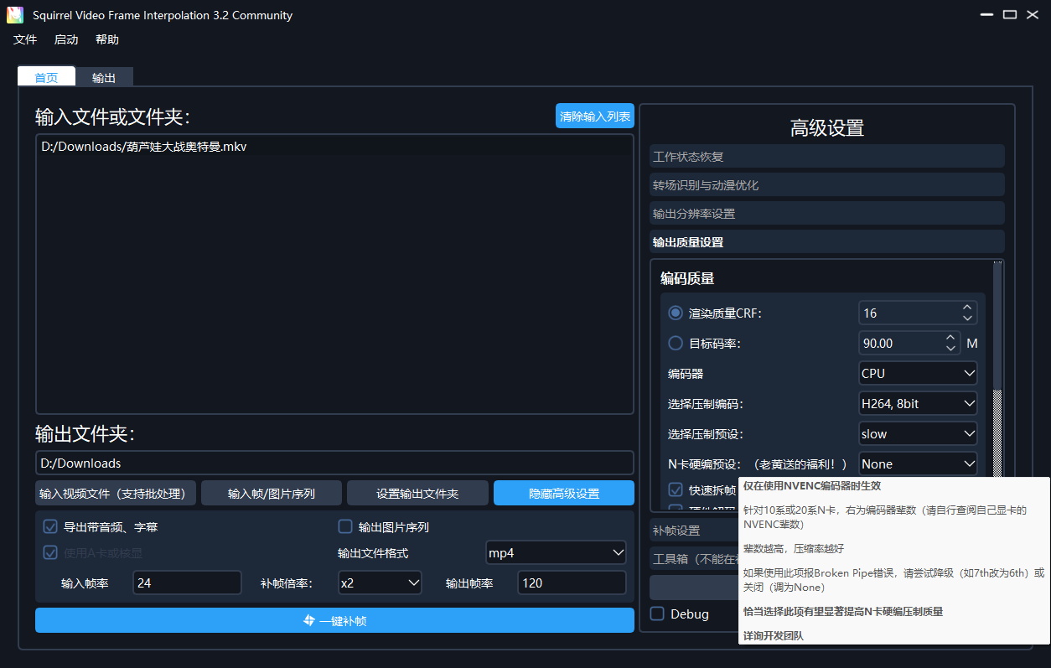Decrease target bitrate with down arrow
Viewport: 1051px width, 668px height.
pyautogui.click(x=950, y=349)
